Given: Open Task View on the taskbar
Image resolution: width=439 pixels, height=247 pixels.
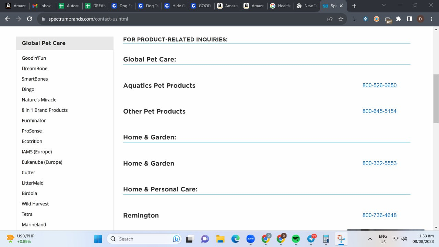Looking at the screenshot, I should coord(189,239).
